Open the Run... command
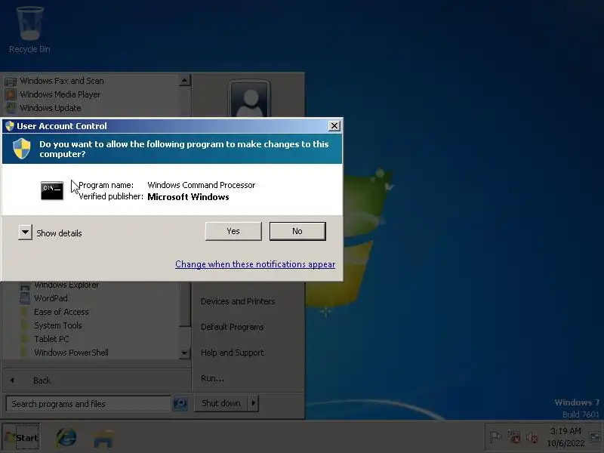This screenshot has height=453, width=604. pyautogui.click(x=212, y=378)
